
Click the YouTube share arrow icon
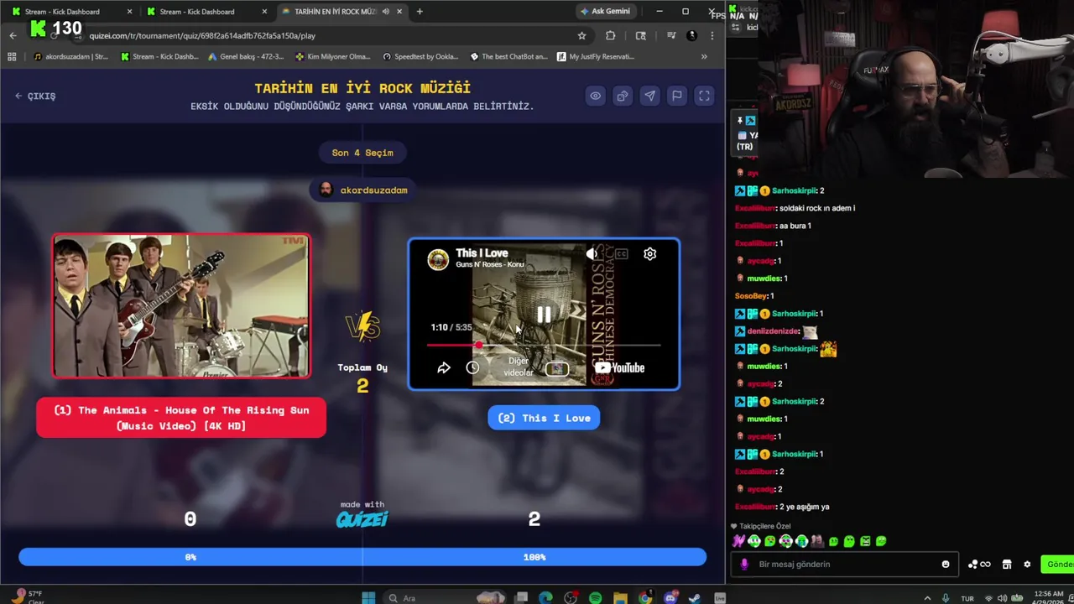pyautogui.click(x=444, y=367)
